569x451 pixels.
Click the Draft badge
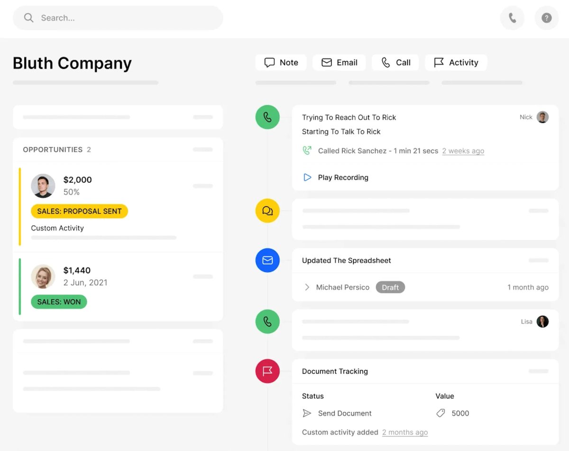pyautogui.click(x=390, y=287)
